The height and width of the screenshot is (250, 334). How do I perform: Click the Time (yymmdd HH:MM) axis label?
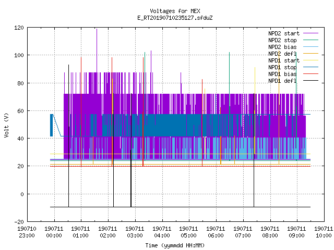pyautogui.click(x=175, y=245)
